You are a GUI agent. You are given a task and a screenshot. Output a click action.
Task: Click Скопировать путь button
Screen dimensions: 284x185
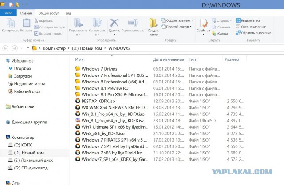49,27
